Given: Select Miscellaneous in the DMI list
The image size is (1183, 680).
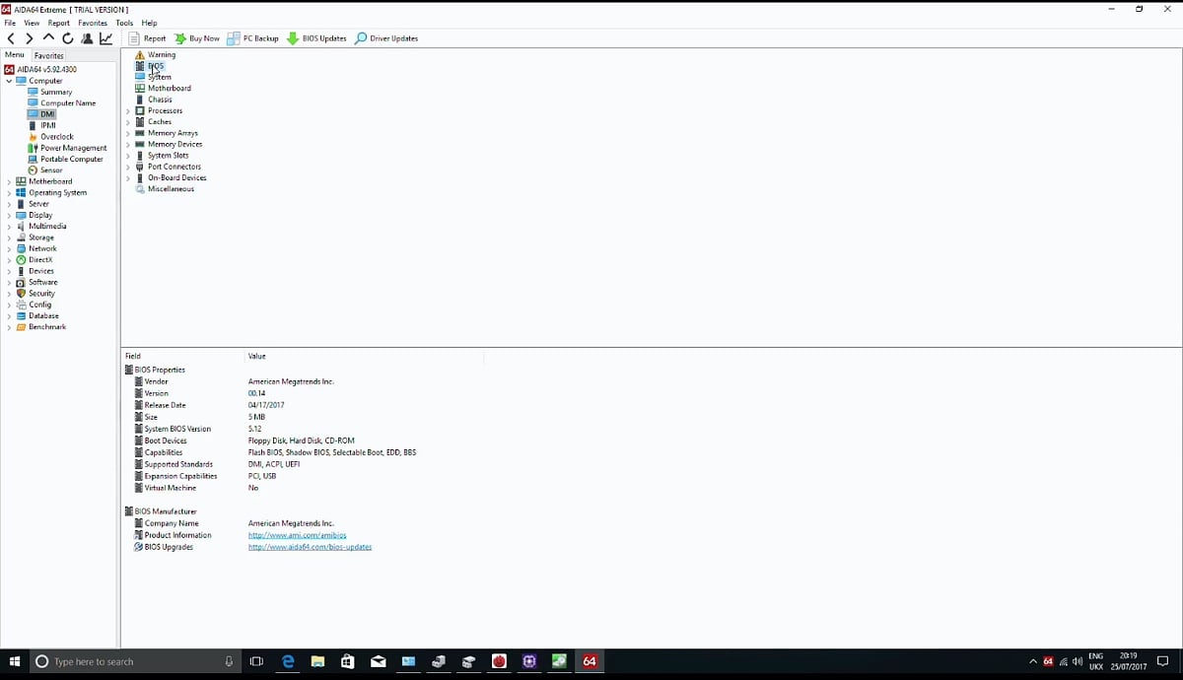Looking at the screenshot, I should 171,189.
